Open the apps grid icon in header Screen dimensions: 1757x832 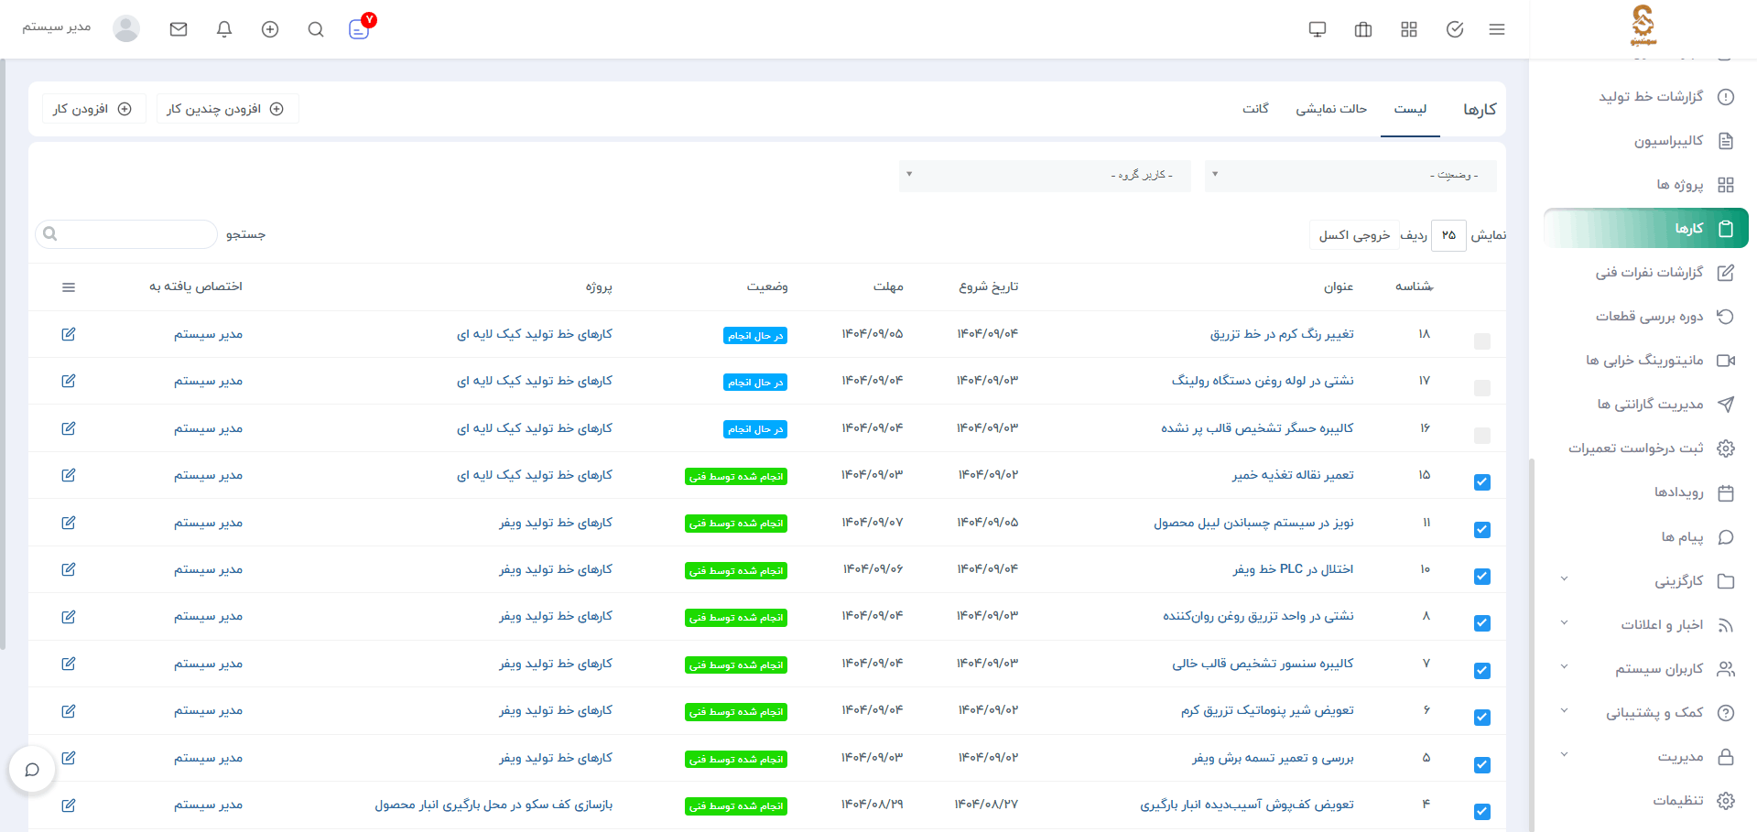[1409, 29]
